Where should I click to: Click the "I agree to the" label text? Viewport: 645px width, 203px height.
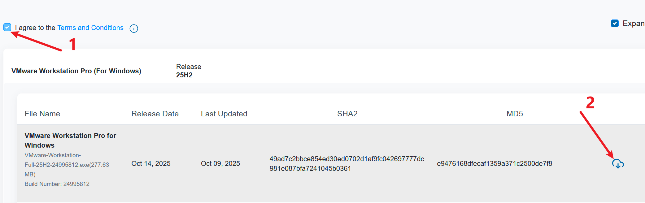click(35, 28)
